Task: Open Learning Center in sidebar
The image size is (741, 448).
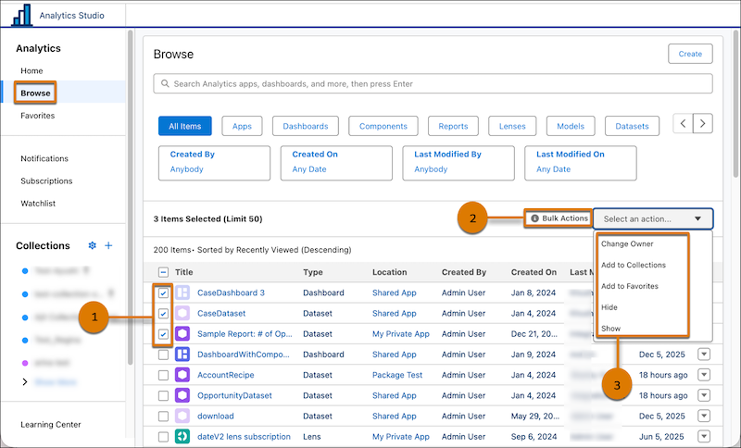Action: 51,424
